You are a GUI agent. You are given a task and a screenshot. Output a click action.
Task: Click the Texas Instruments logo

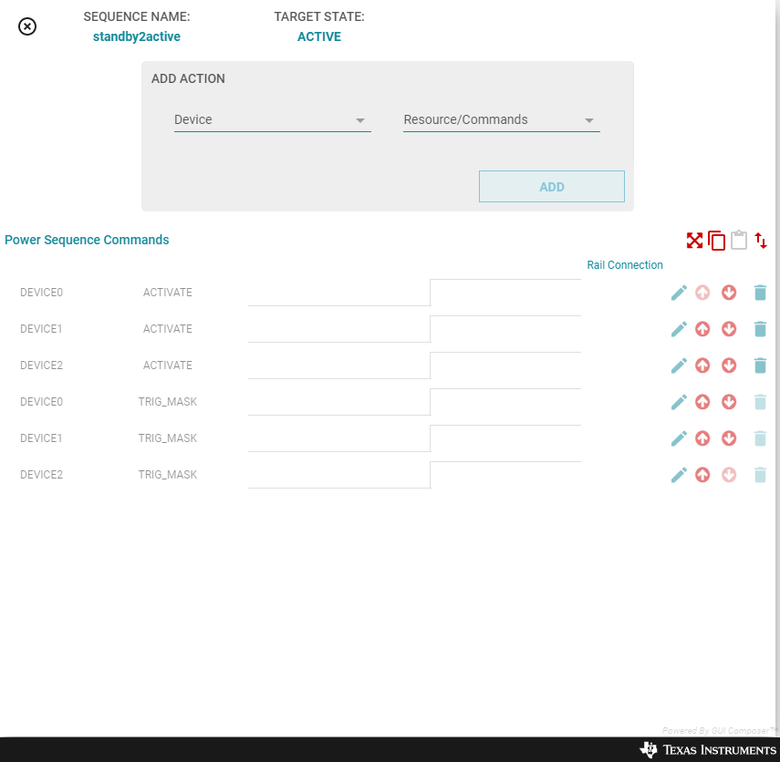tap(708, 749)
